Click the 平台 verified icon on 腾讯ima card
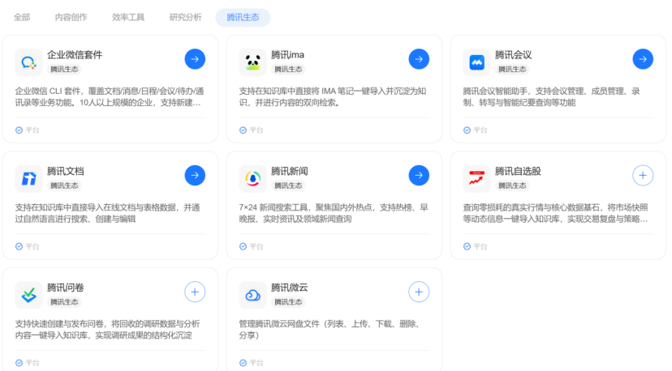The width and height of the screenshot is (672, 371). click(x=243, y=130)
